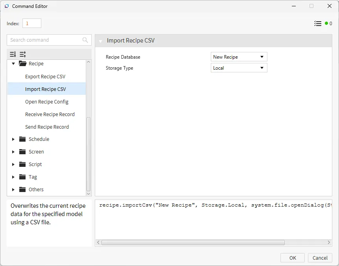This screenshot has width=339, height=266.
Task: Select Export Recipe CSV command
Action: tap(45, 77)
